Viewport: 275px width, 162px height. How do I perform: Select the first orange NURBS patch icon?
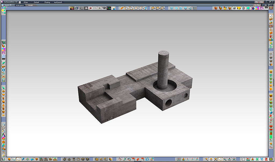153,8
